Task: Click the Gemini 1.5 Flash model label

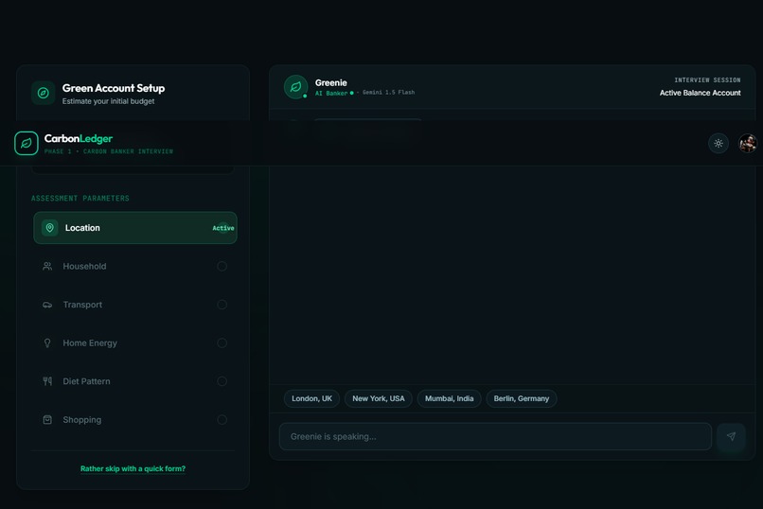Action: coord(388,93)
